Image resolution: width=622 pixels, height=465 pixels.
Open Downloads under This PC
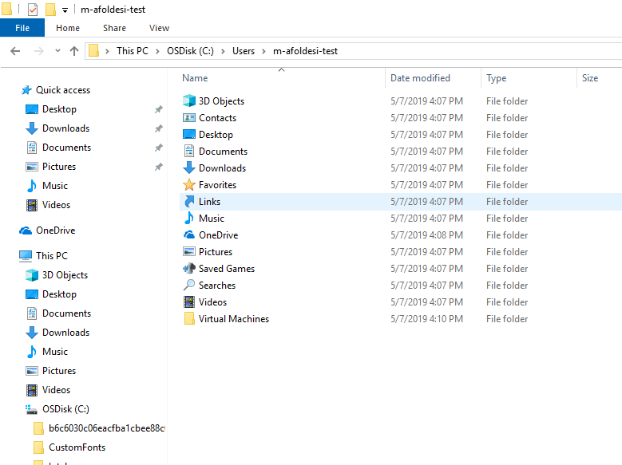[65, 332]
